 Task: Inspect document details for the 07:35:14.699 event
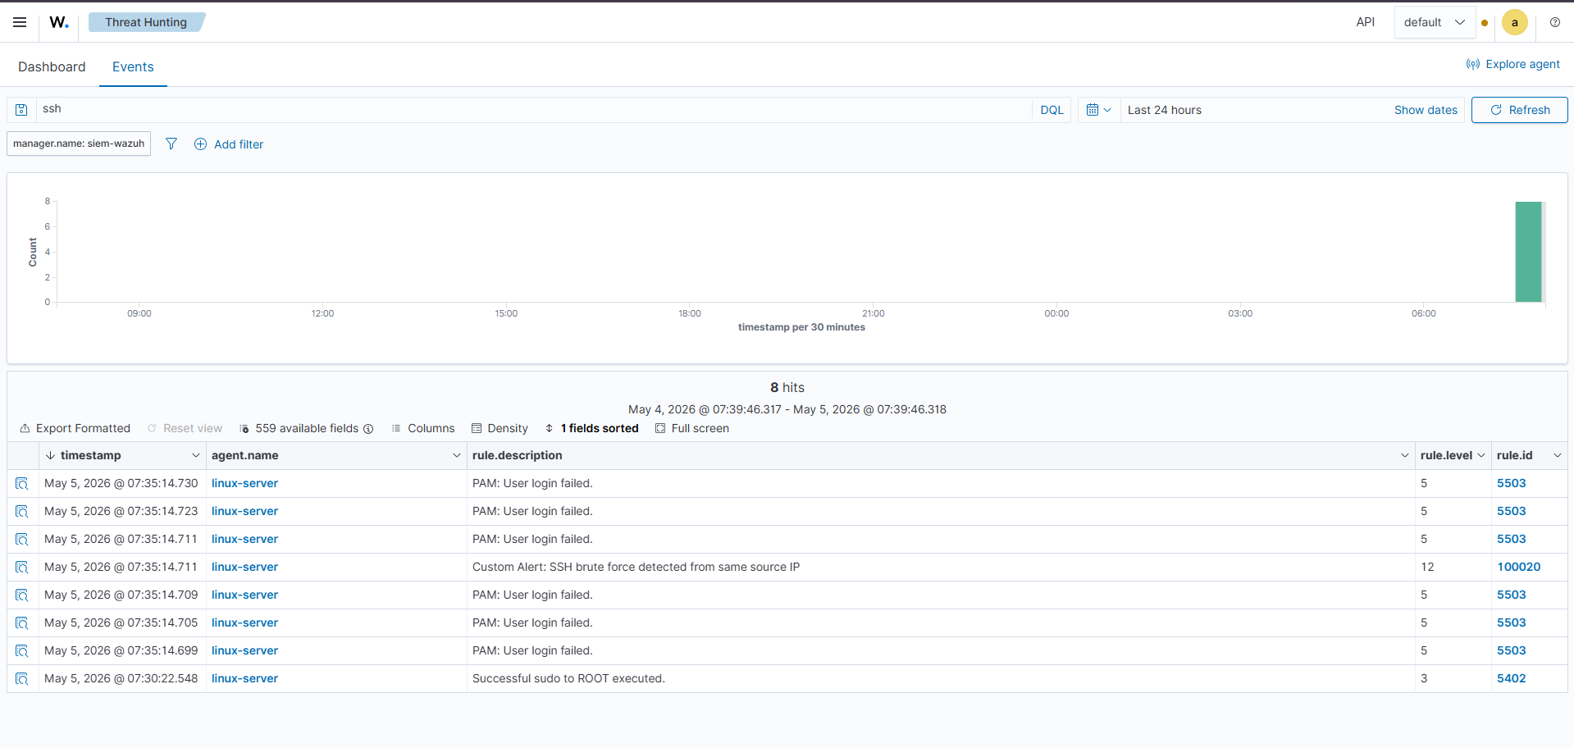pos(22,650)
